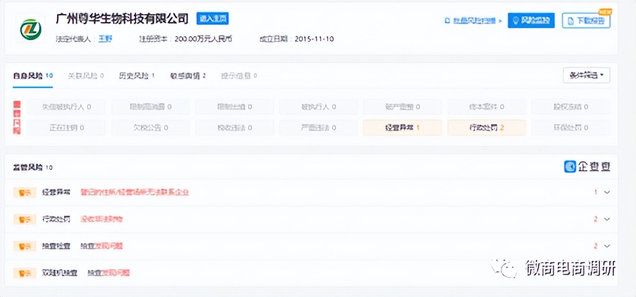
Task: Click the 下载报告 button
Action: coord(586,21)
